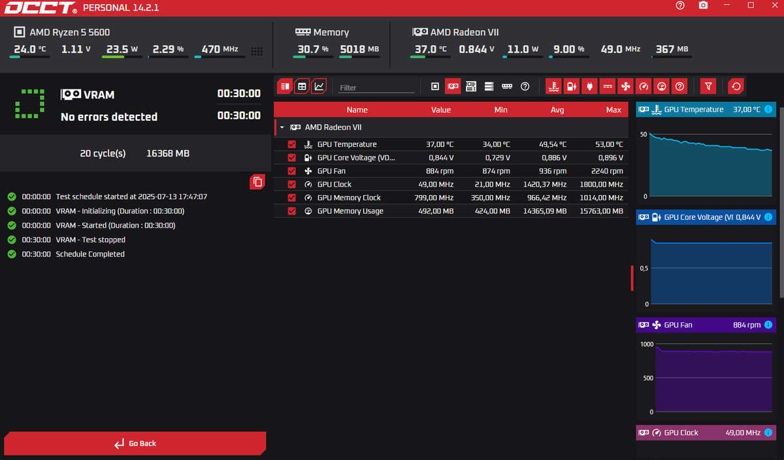This screenshot has height=460, width=784.
Task: Click inside the Filter input field
Action: click(x=376, y=85)
